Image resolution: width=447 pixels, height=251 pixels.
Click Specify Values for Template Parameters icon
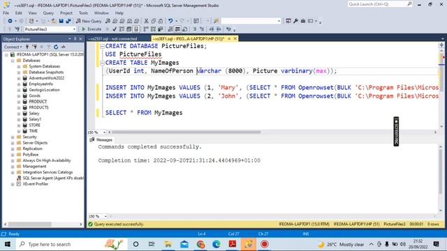(x=228, y=29)
